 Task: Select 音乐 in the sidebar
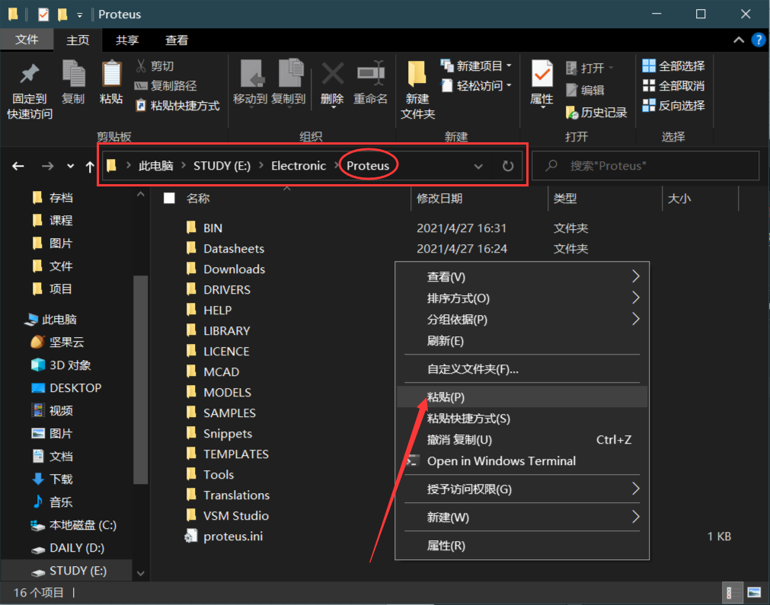[x=52, y=502]
